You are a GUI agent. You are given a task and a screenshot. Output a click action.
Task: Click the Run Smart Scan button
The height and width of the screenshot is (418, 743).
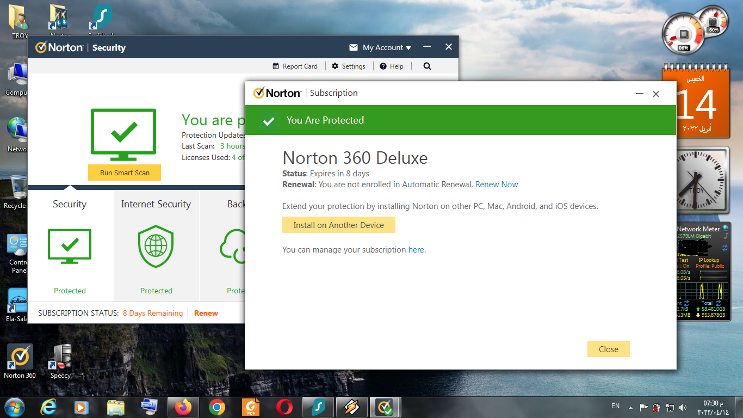(125, 173)
